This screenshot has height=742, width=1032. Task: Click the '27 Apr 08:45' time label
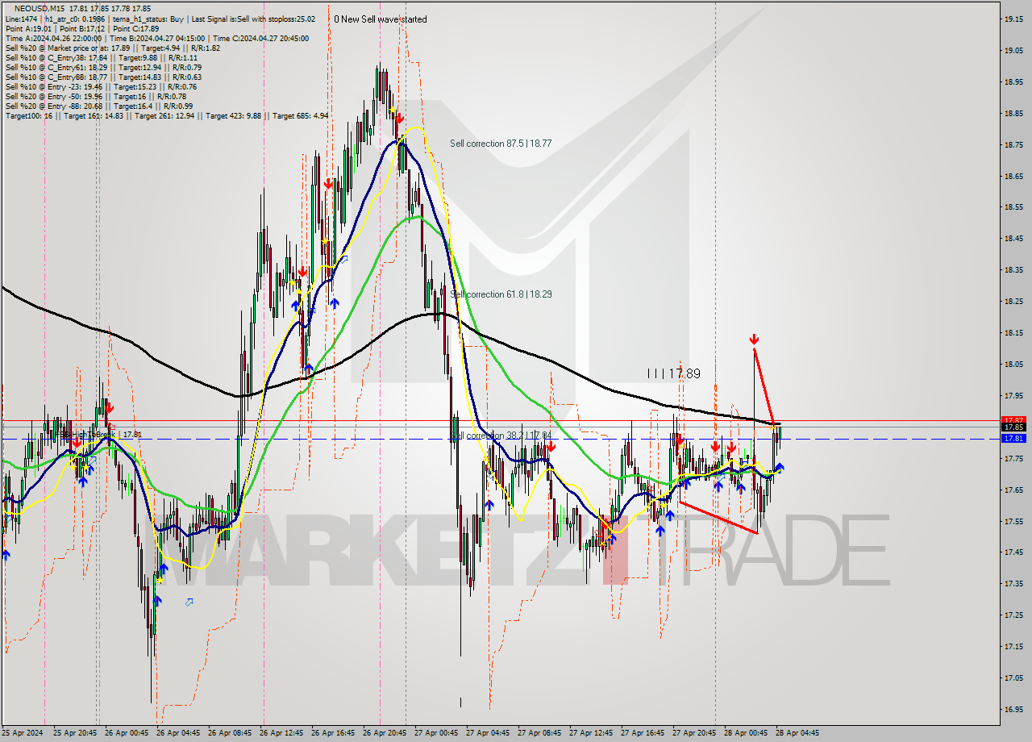(539, 733)
